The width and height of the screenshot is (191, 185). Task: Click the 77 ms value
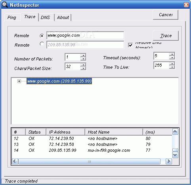(148, 150)
